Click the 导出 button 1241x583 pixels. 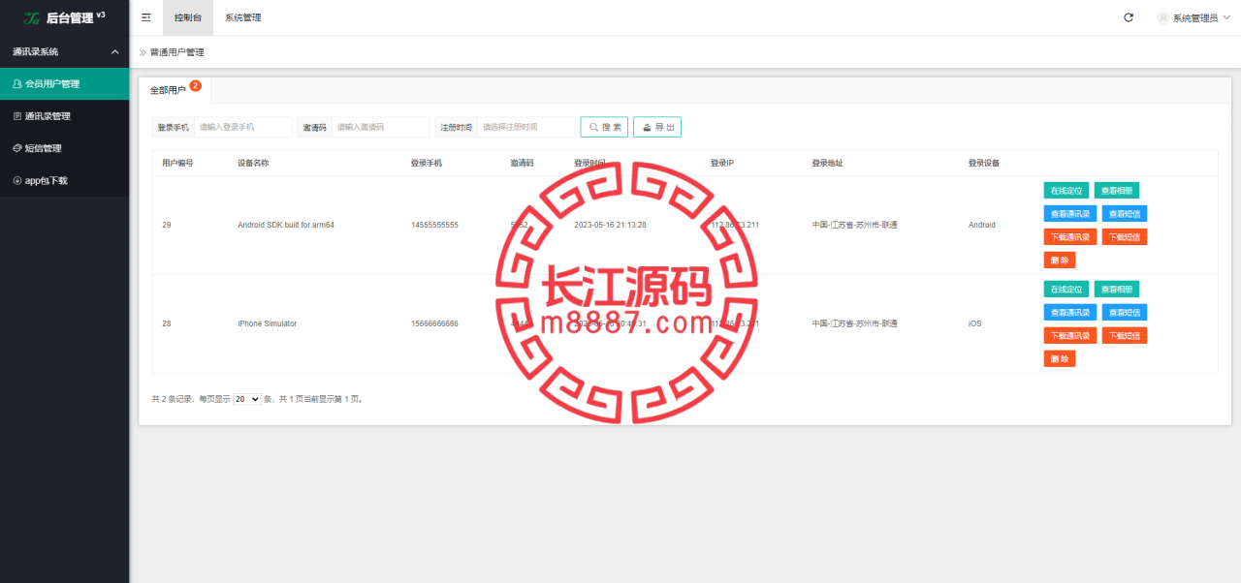(x=657, y=127)
